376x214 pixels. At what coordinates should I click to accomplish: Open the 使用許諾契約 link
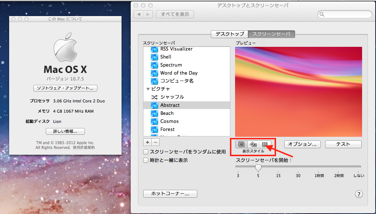pos(84,148)
